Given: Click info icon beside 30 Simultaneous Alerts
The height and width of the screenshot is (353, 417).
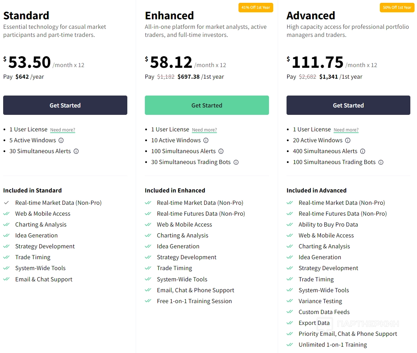Looking at the screenshot, I should point(76,151).
